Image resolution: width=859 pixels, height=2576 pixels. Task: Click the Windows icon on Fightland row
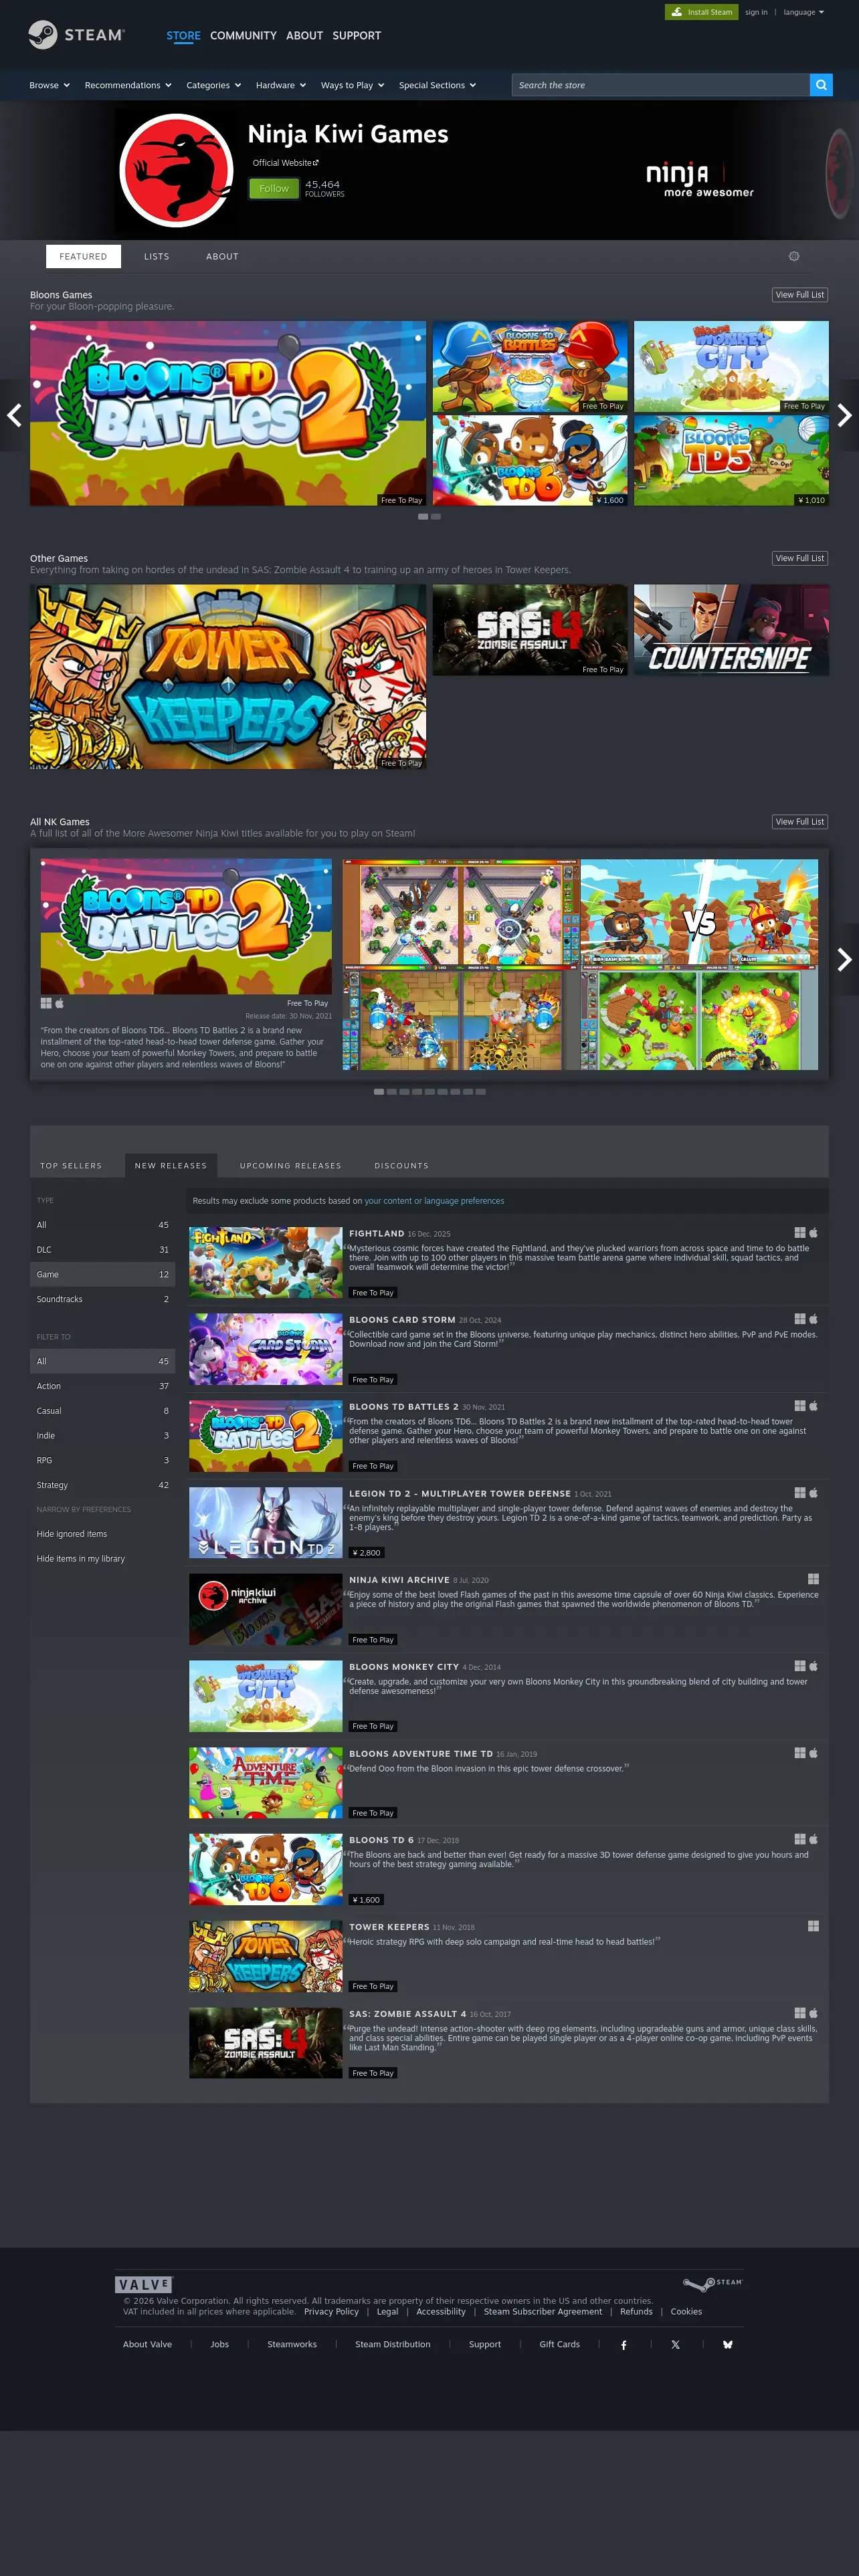point(800,1233)
